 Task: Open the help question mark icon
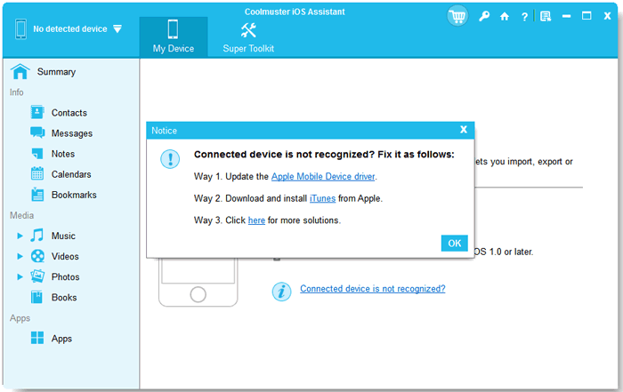click(x=524, y=17)
